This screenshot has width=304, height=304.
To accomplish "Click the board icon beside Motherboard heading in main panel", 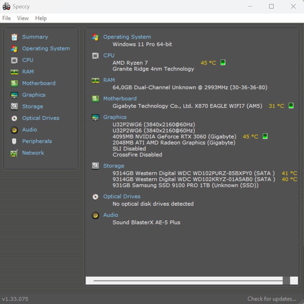I will [95, 99].
